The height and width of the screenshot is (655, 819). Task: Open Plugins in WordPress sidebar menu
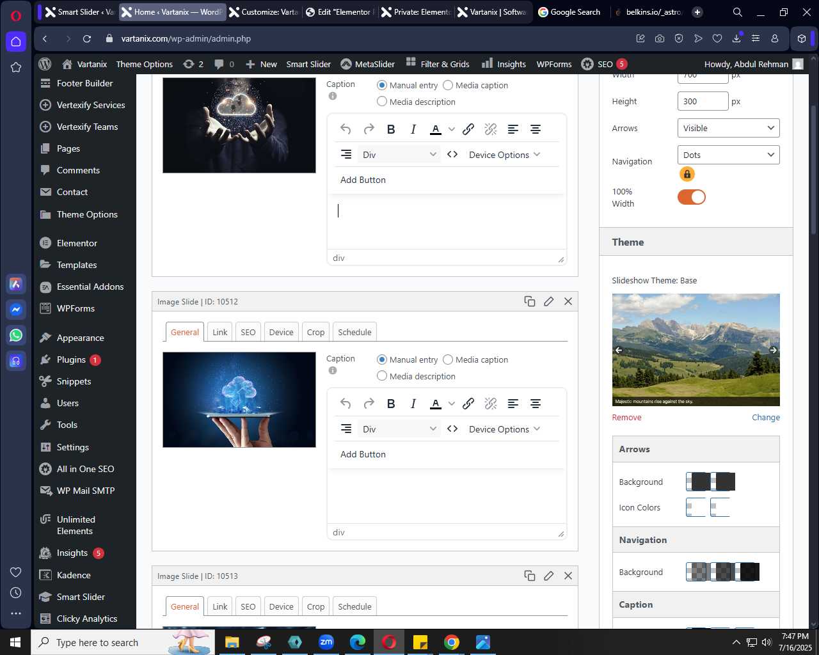(71, 359)
